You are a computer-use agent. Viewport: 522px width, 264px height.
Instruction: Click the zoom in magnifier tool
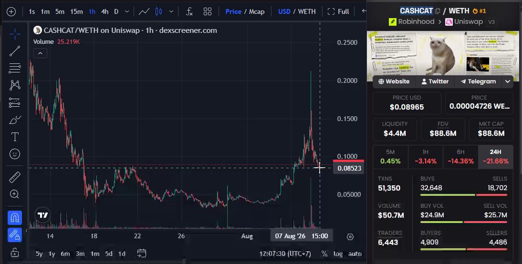(15, 194)
